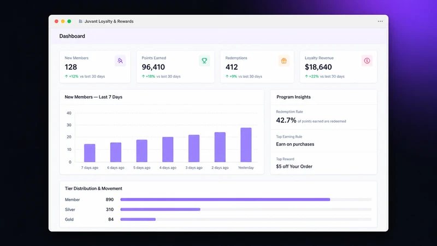Click the Top Reward label

285,159
